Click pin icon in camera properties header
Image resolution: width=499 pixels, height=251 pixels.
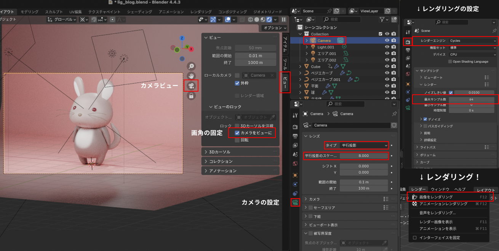coord(394,114)
